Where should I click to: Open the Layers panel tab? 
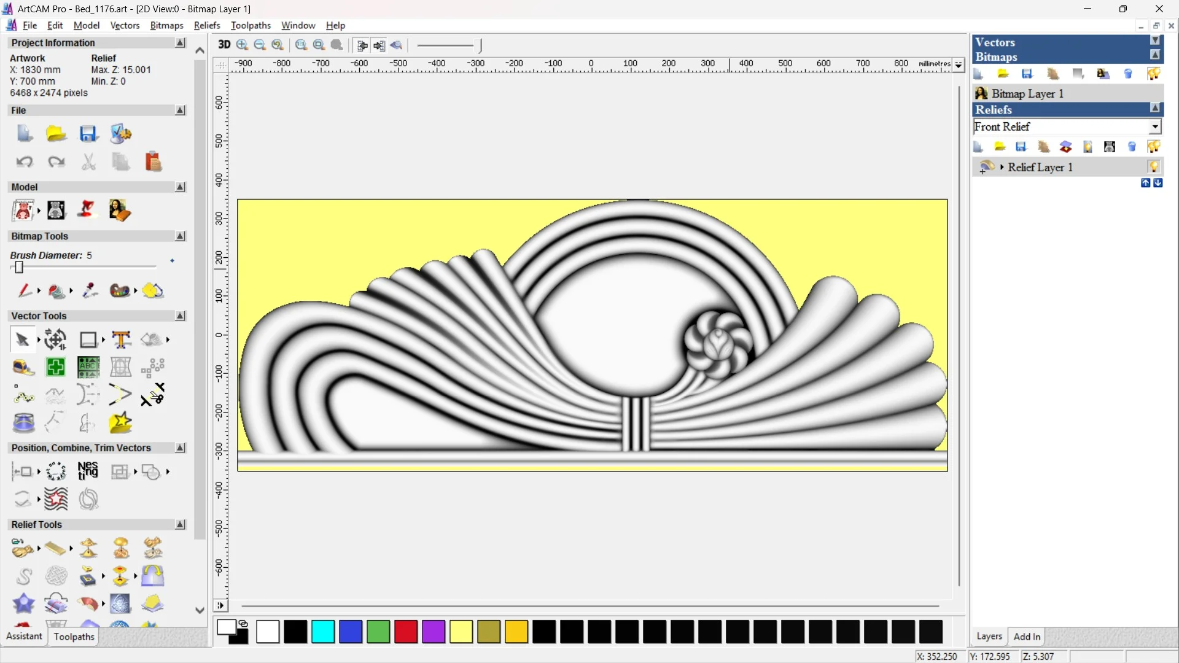tap(989, 637)
